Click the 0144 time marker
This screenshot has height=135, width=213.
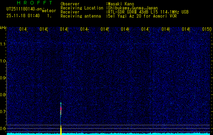coord(84,29)
